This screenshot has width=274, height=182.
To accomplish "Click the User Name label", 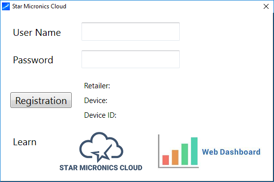I will pyautogui.click(x=37, y=32).
